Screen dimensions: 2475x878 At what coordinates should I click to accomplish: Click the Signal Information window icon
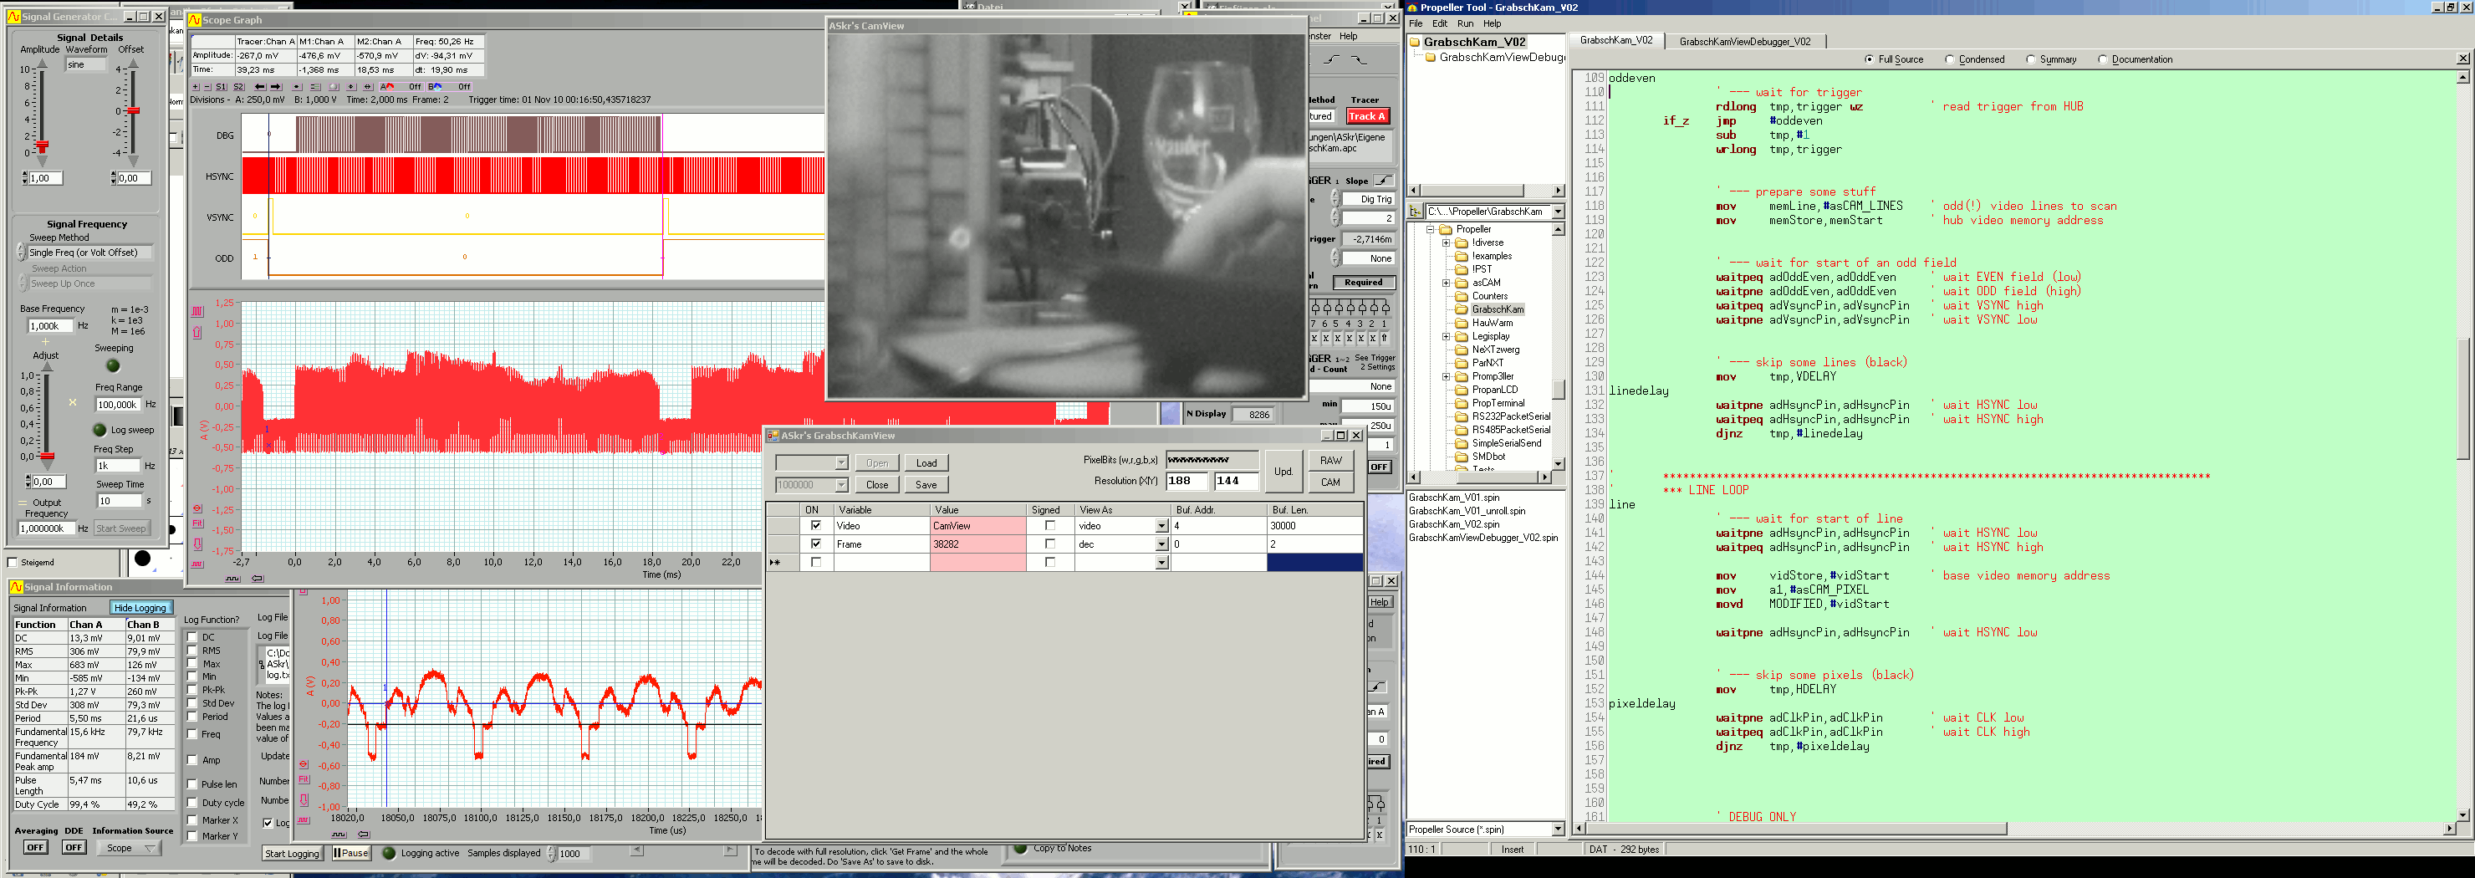[17, 587]
